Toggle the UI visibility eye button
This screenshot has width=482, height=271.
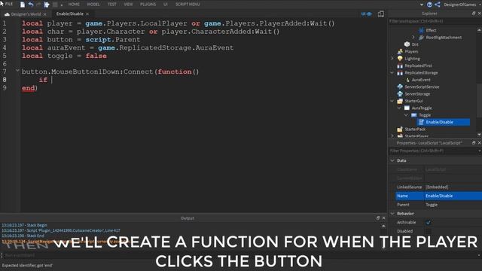pyautogui.click(x=367, y=14)
